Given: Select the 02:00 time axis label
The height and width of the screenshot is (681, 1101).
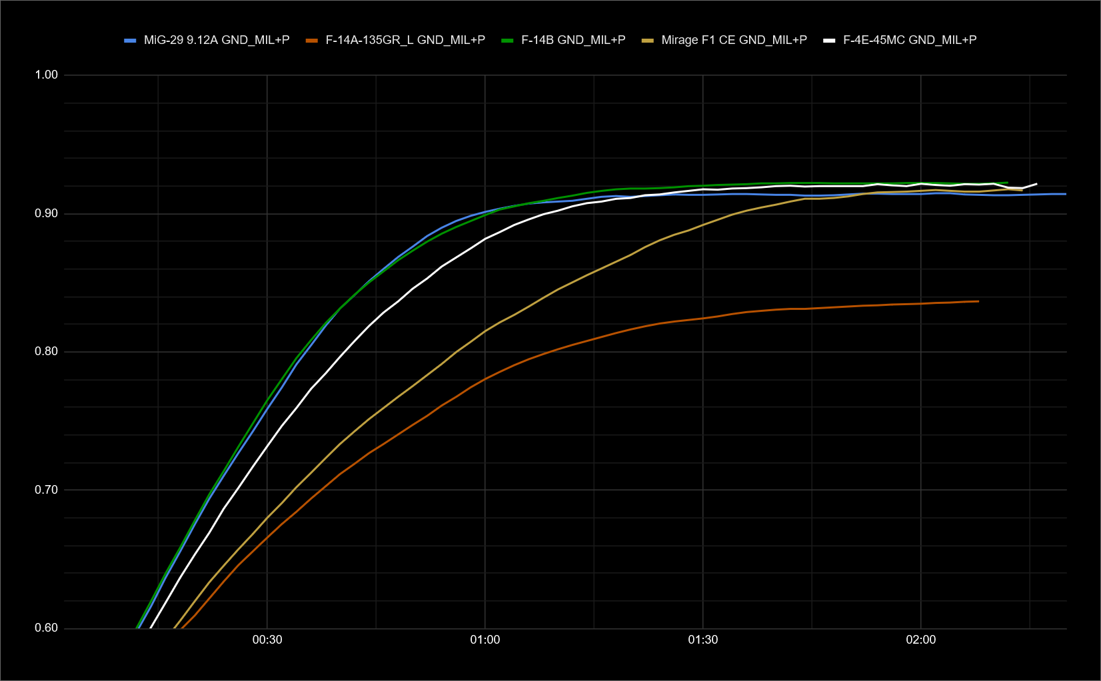Looking at the screenshot, I should 920,640.
